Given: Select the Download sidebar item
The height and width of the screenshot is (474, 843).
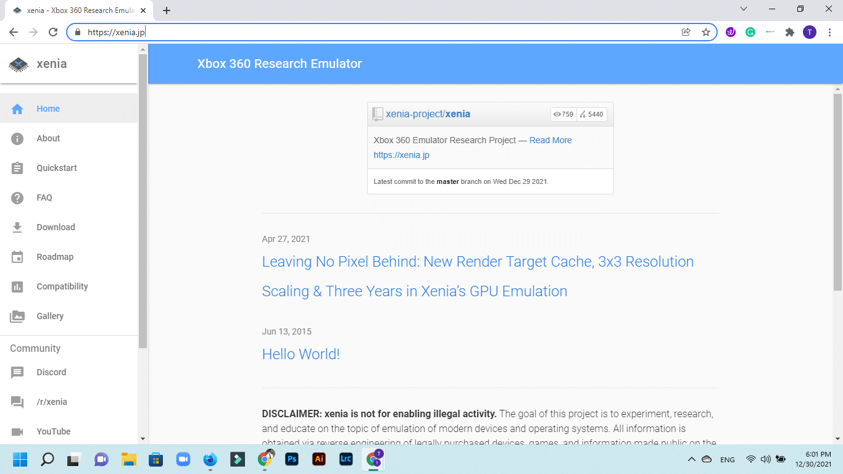Looking at the screenshot, I should tap(69, 227).
